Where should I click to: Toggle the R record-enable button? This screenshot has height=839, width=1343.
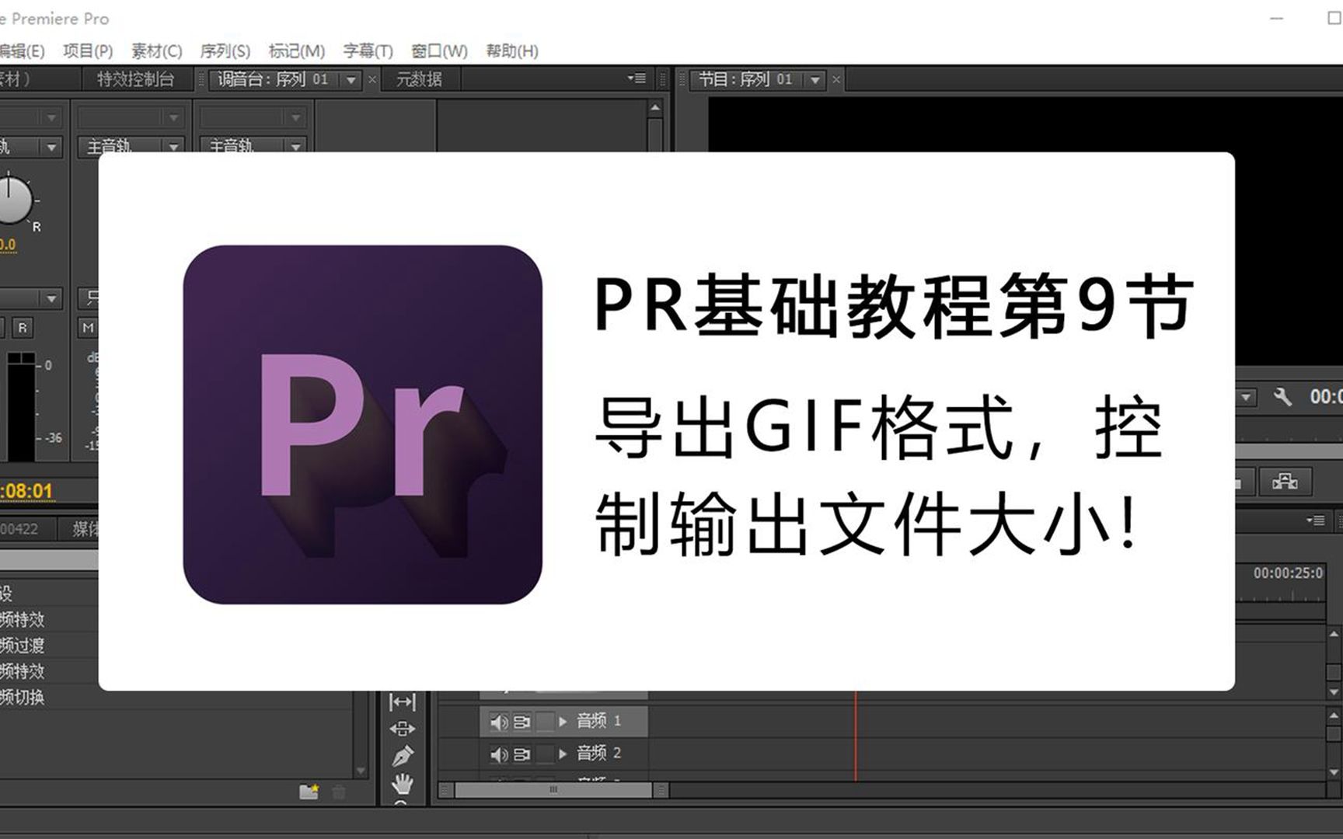pos(23,328)
